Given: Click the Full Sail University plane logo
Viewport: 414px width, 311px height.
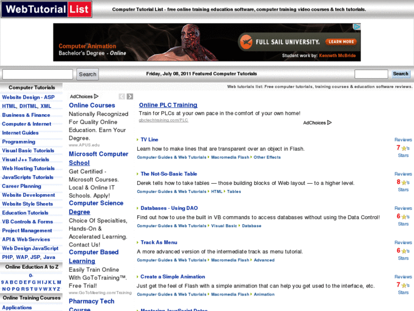Looking at the screenshot, I should point(246,42).
